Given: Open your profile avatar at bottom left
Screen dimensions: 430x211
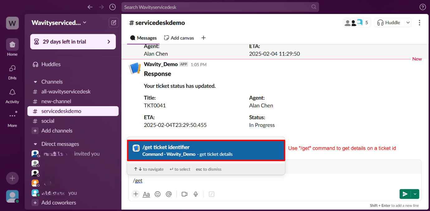Looking at the screenshot, I should tap(12, 196).
